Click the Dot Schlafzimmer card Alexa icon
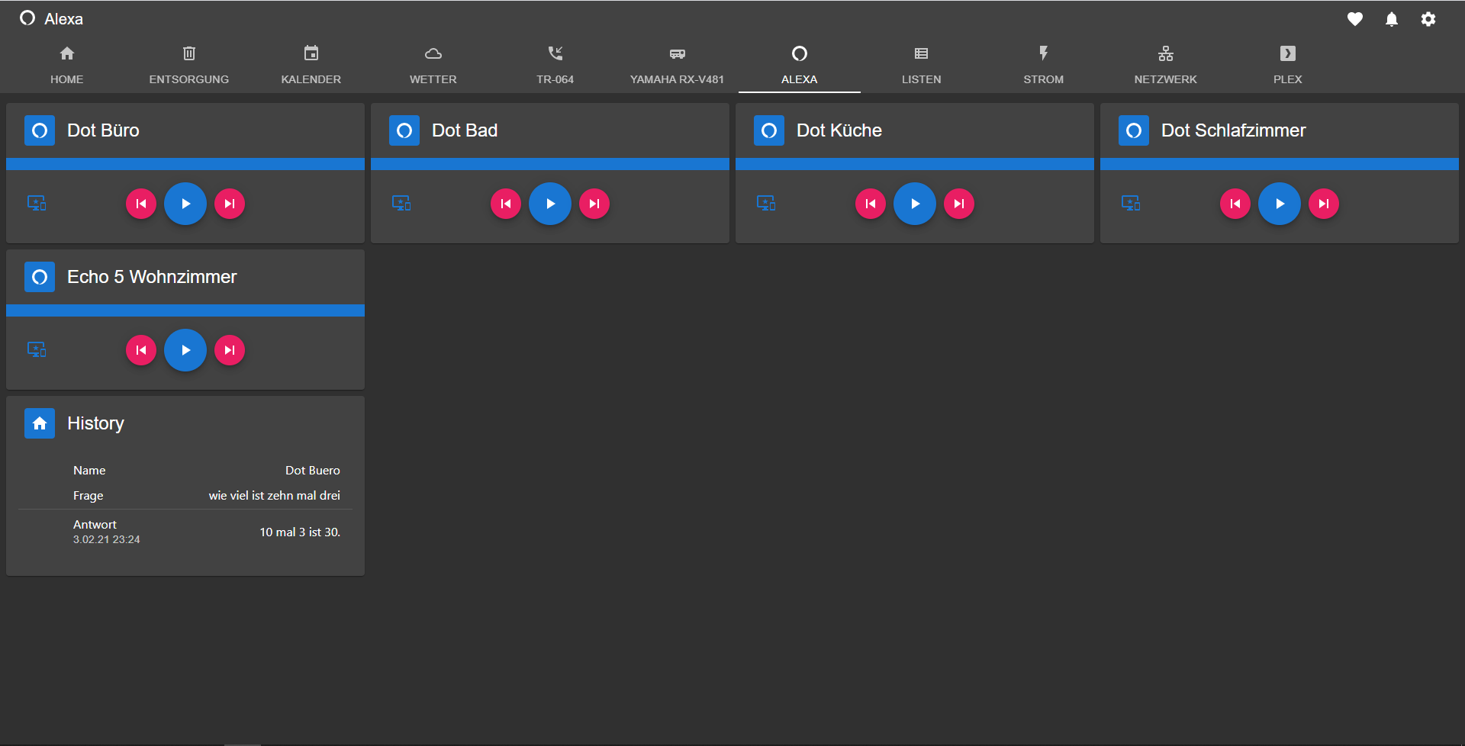The image size is (1465, 746). click(1134, 130)
